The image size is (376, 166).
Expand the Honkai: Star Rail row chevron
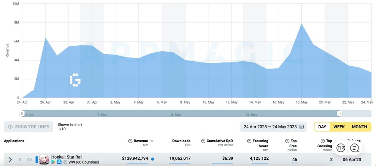pyautogui.click(x=10, y=159)
